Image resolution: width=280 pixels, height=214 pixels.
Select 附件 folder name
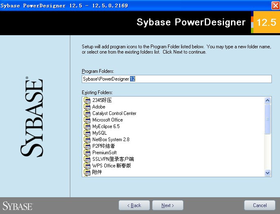[x=97, y=172]
